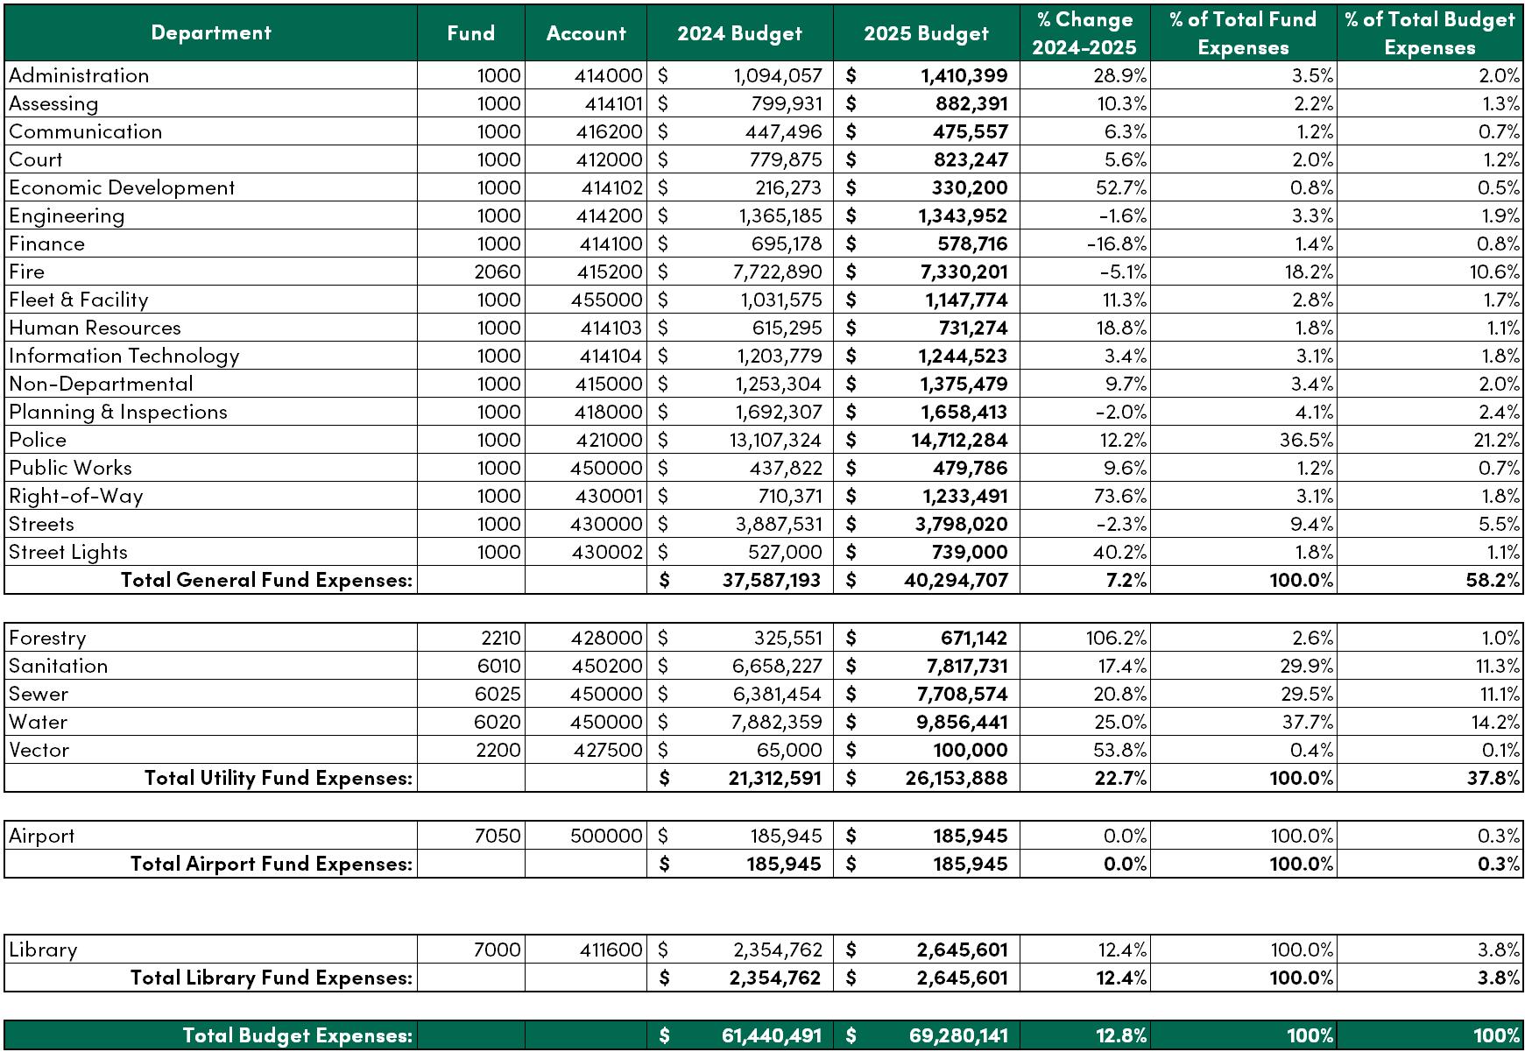
Task: Select the Department column header
Action: tap(211, 33)
